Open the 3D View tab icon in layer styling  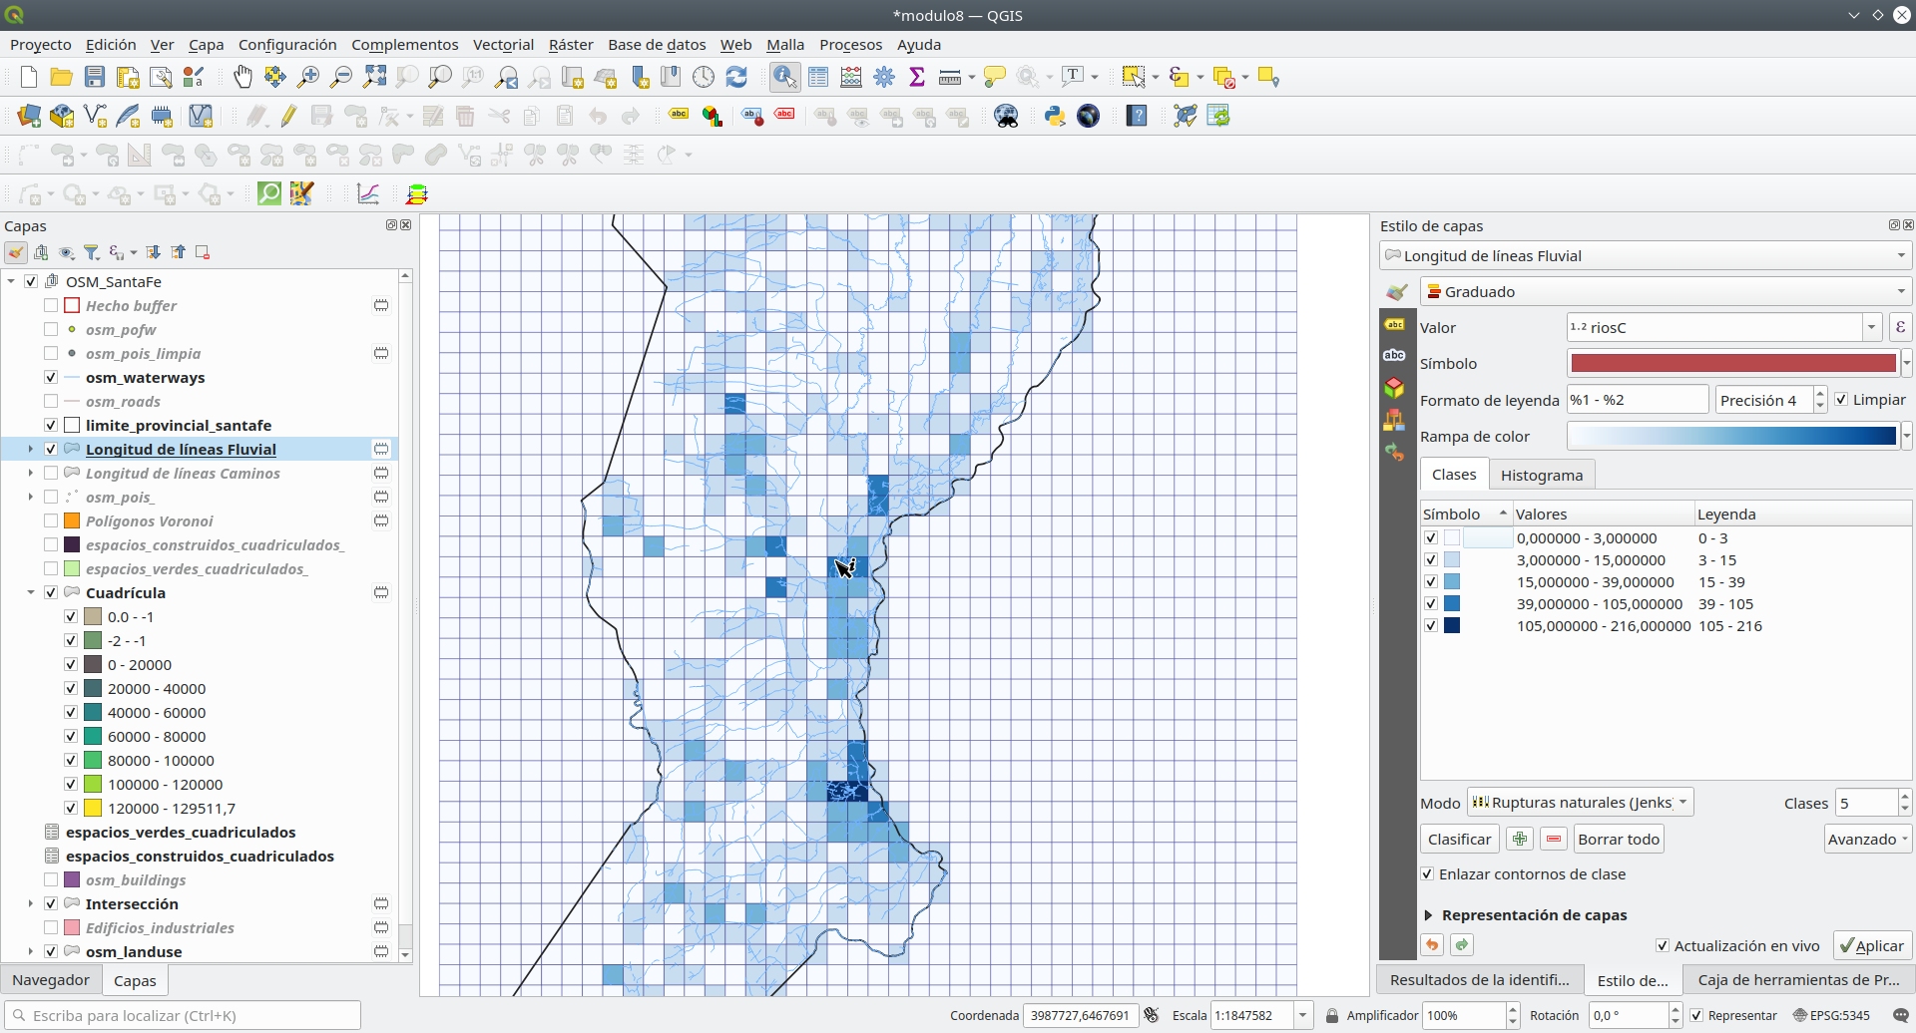tap(1394, 388)
